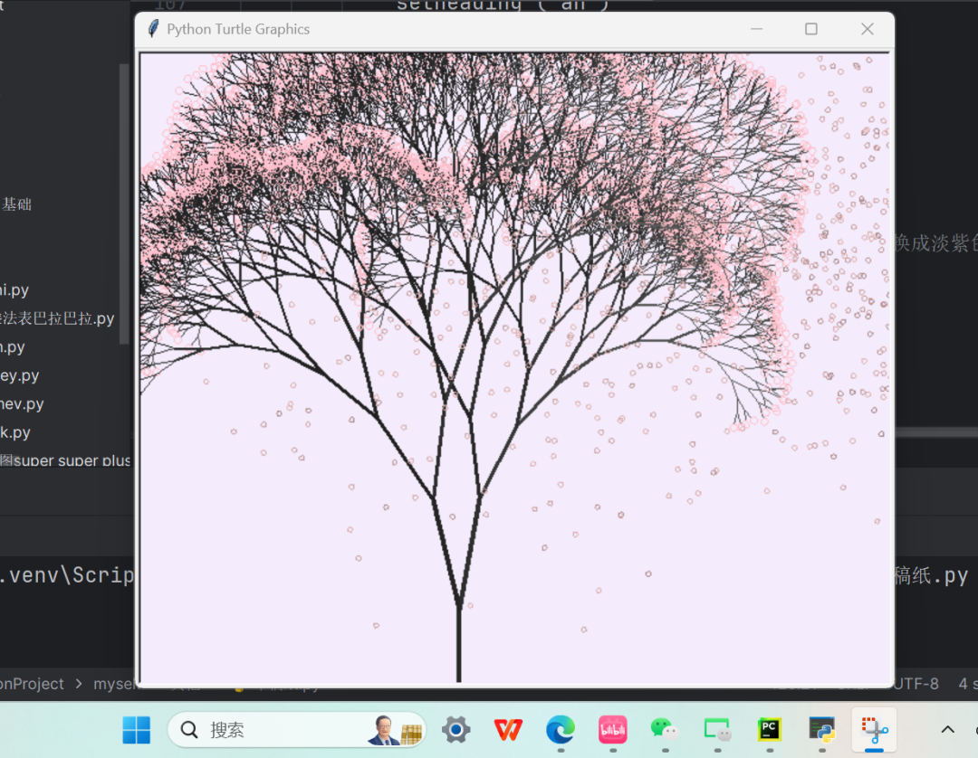Maximize the Python Turtle Graphics window

tap(811, 29)
